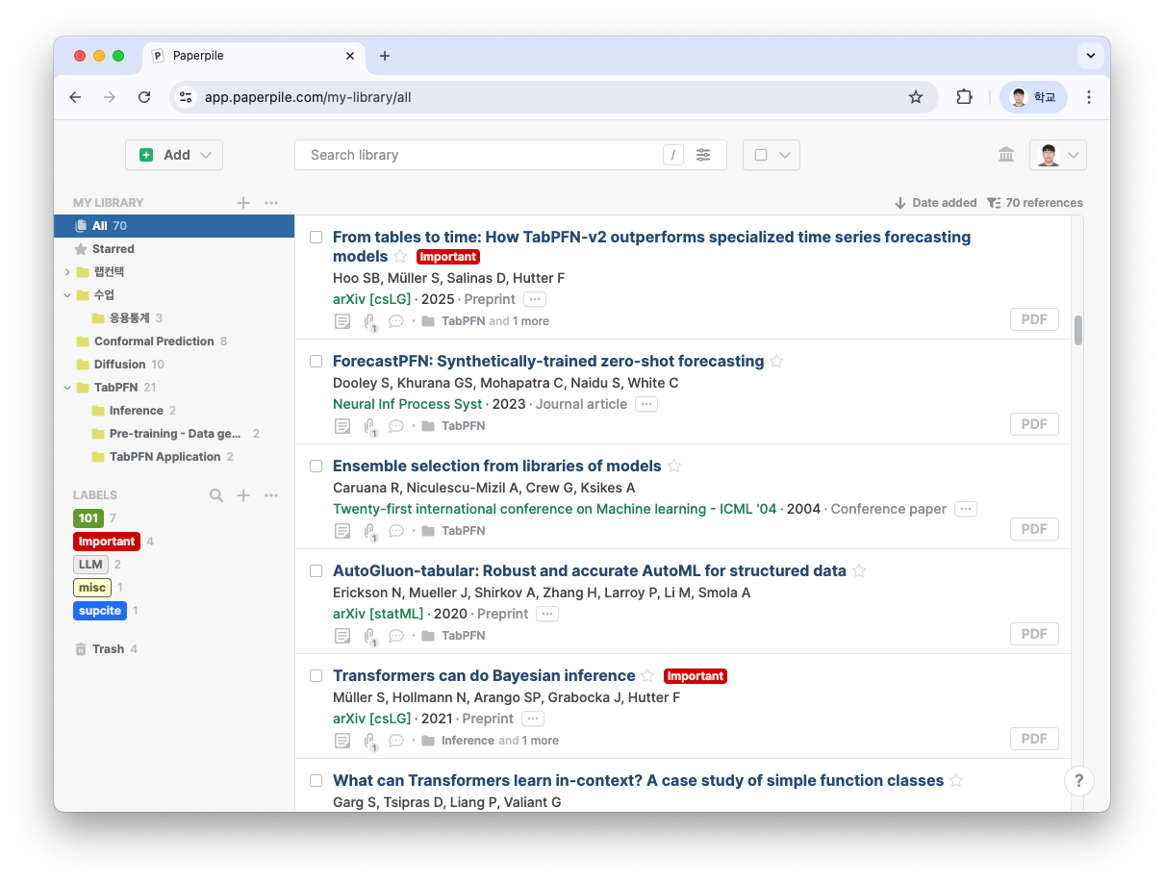Expand the 랩컨택 folder
Image resolution: width=1164 pixels, height=883 pixels.
[67, 272]
